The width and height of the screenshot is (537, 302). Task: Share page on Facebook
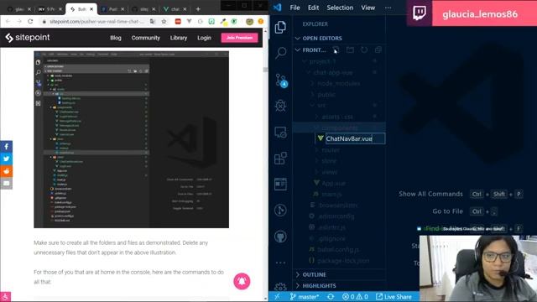(x=6, y=147)
